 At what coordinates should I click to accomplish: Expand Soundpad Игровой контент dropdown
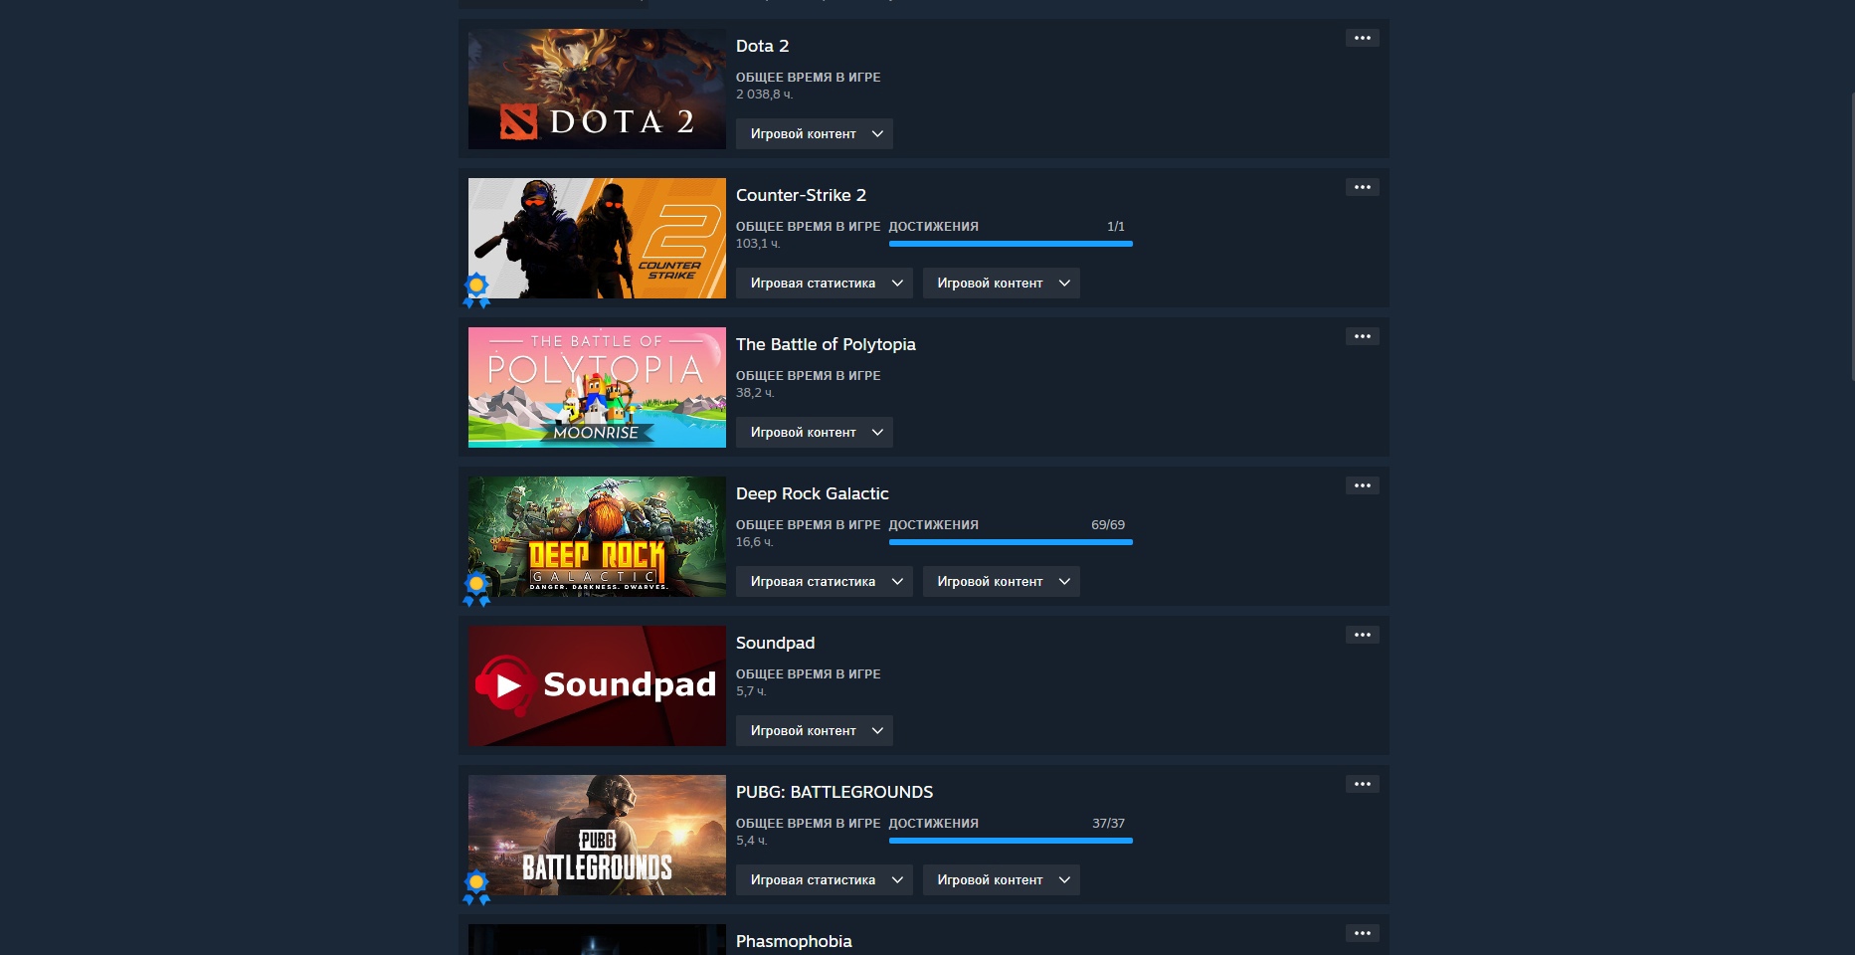[x=814, y=731]
